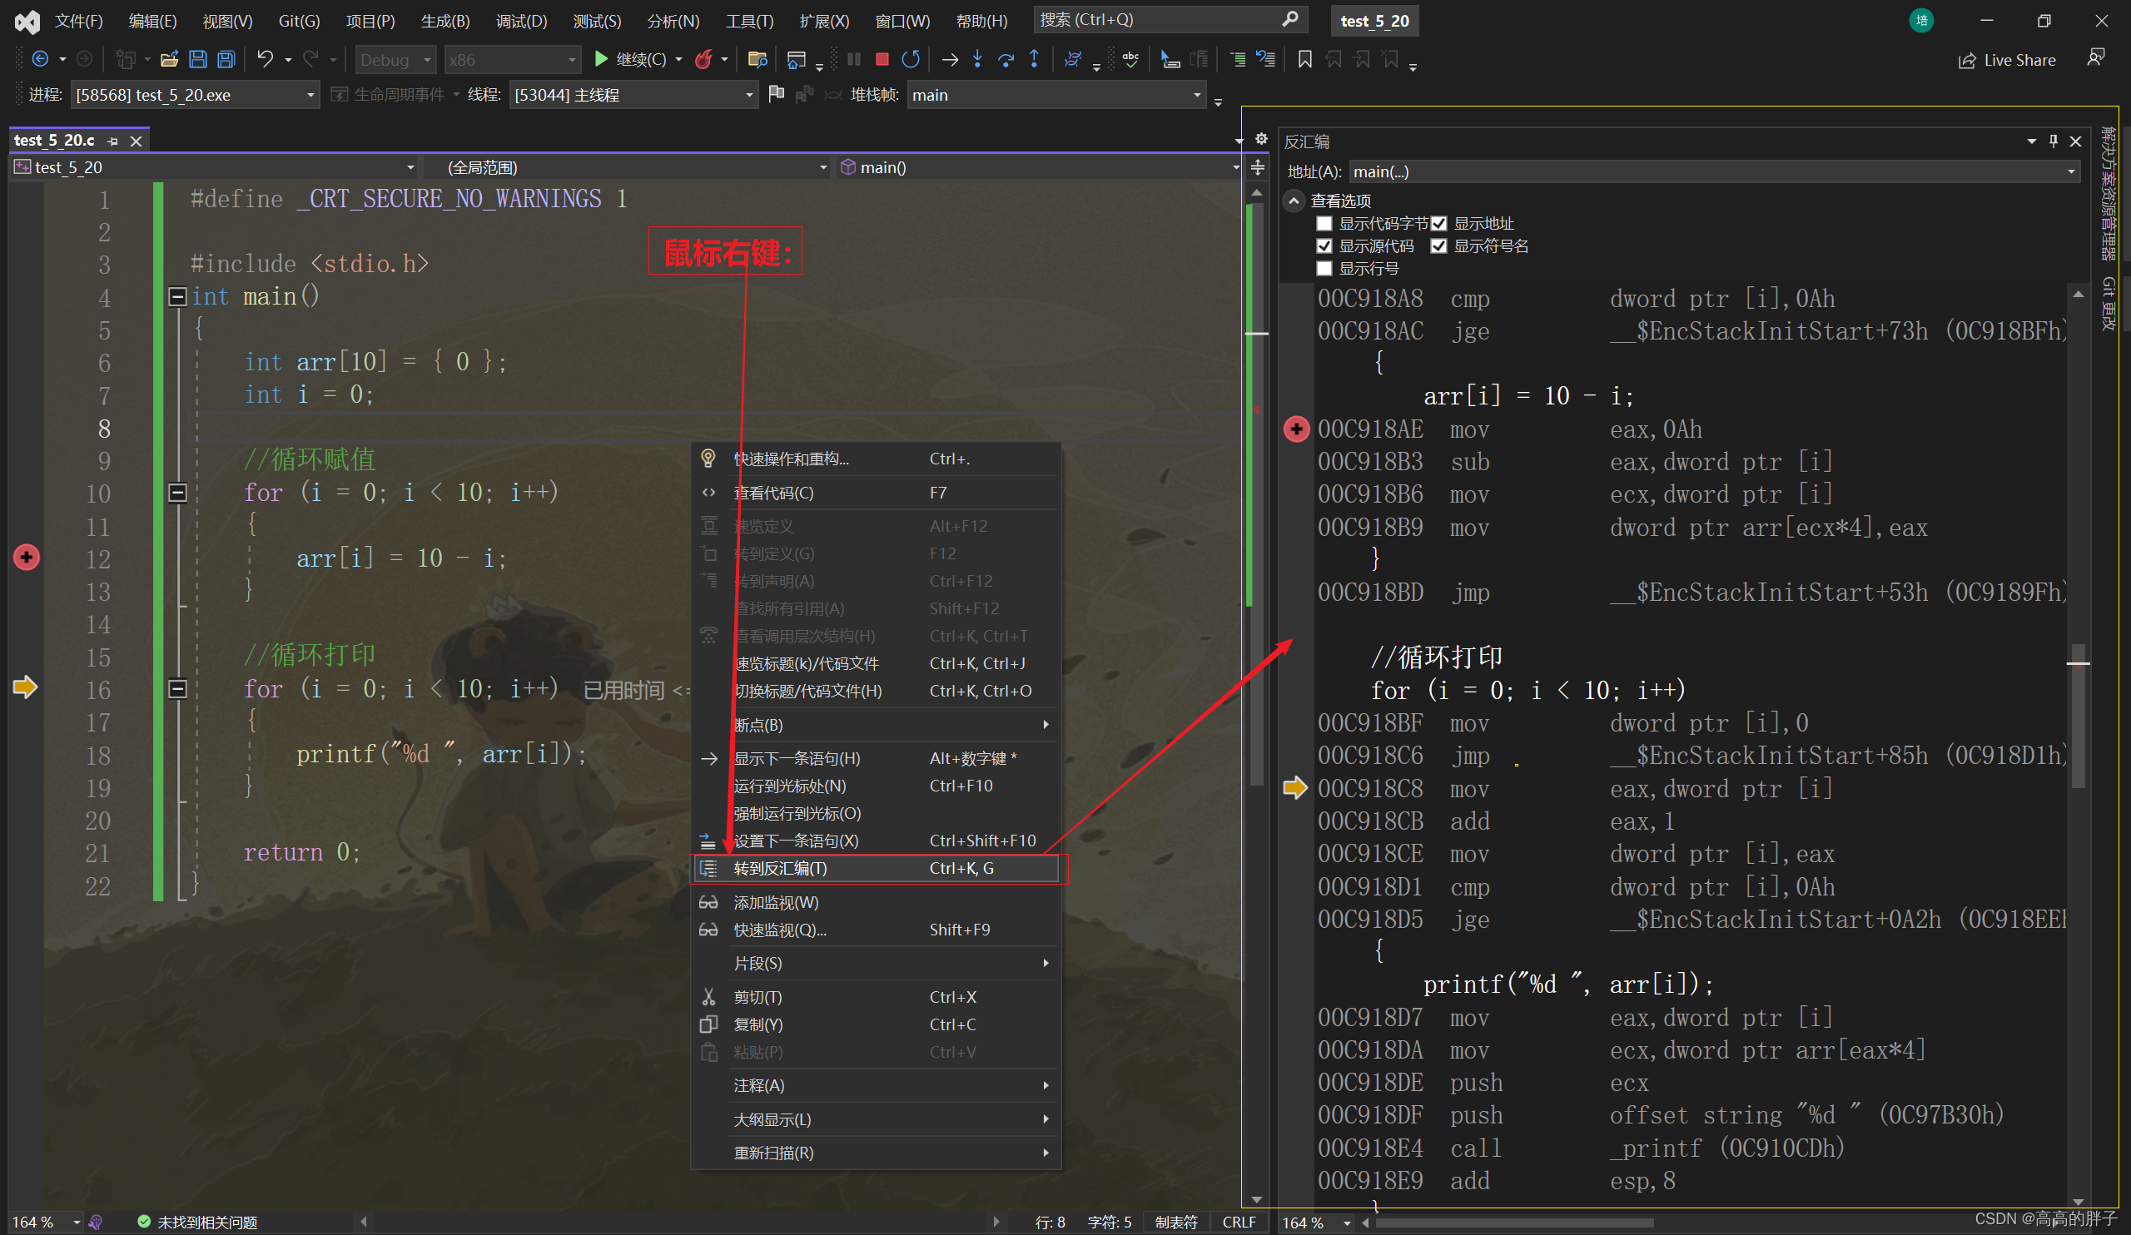
Task: Click the split editor icon above scrollbar
Action: click(x=1258, y=167)
